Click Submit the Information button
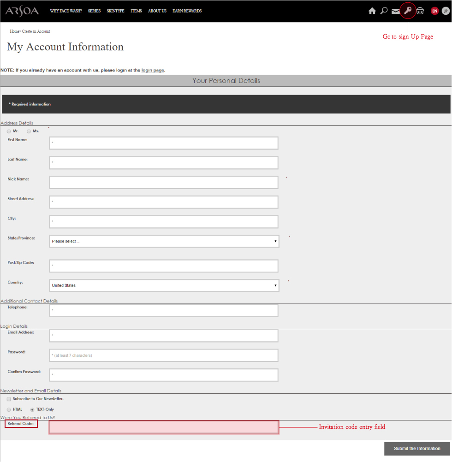This screenshot has height=462, width=452. [417, 449]
